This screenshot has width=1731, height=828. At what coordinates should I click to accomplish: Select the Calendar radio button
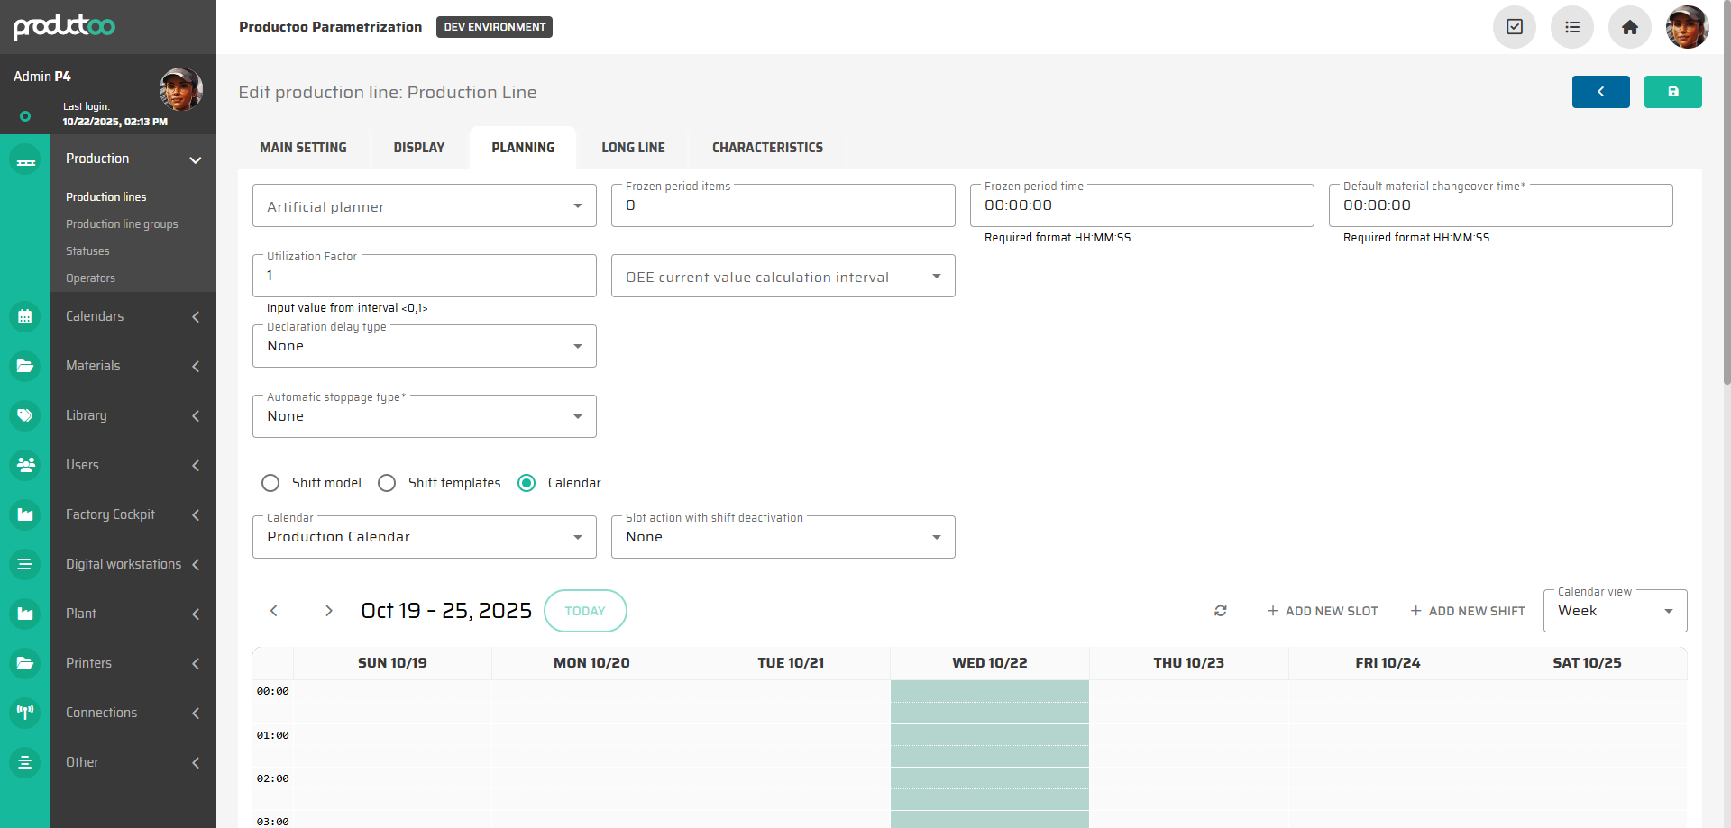[x=527, y=483]
